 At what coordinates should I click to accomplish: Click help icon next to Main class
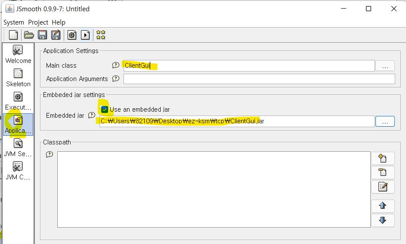[x=115, y=65]
